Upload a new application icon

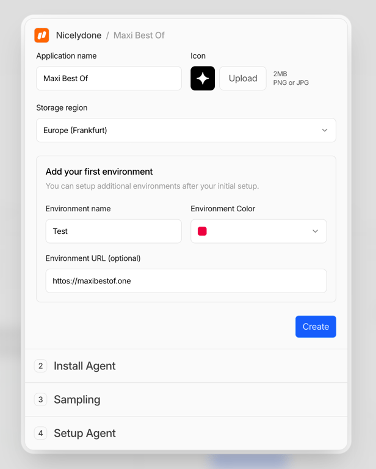click(243, 78)
